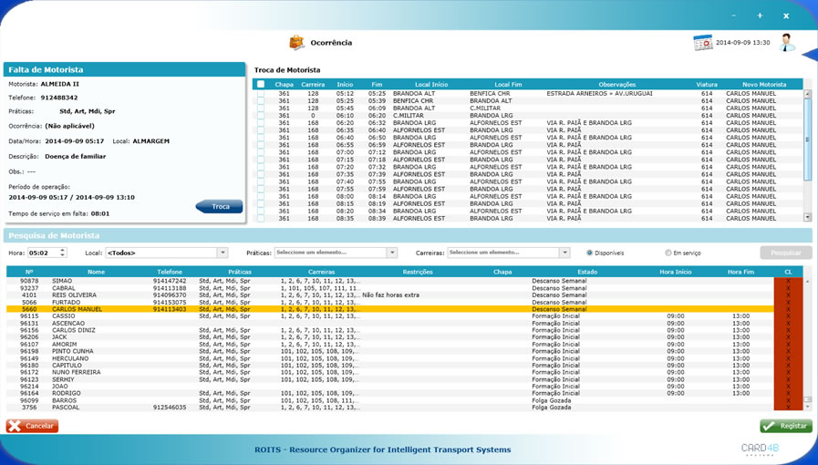The image size is (818, 465).
Task: Click the red X for driver SIMAO
Action: coord(788,281)
